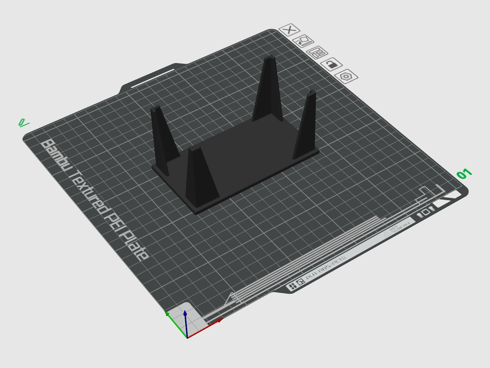
Task: Toggle the plate lock icon
Action: click(332, 64)
